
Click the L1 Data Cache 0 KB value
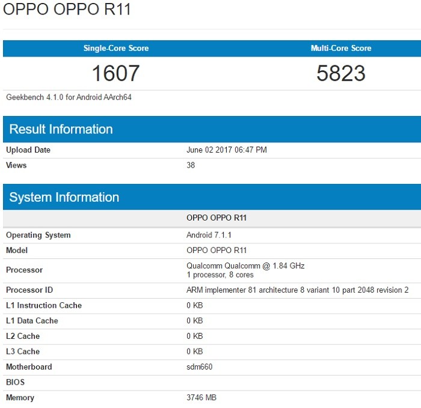[x=195, y=321]
